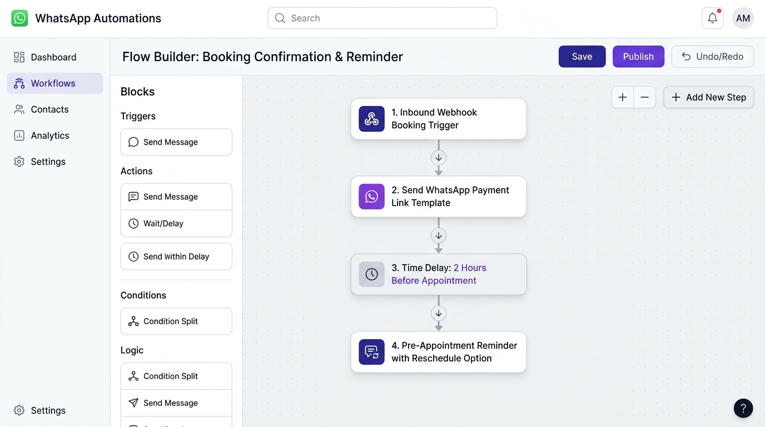765x427 pixels.
Task: Open Dashboard in the sidebar
Action: coord(55,57)
